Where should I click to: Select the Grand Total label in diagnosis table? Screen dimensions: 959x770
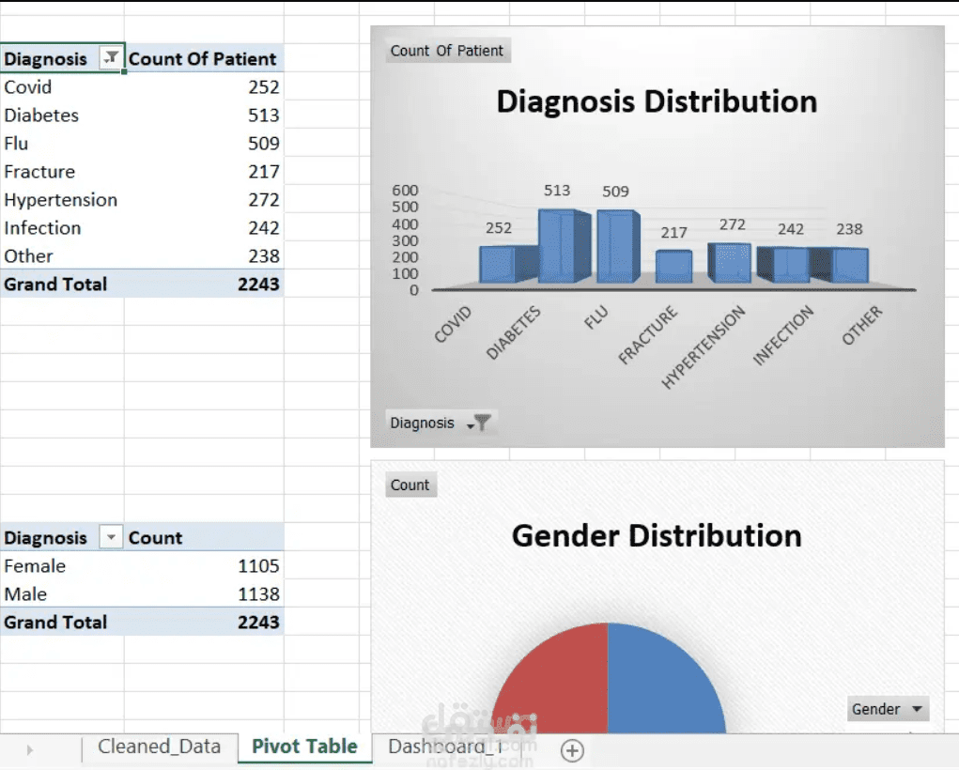pyautogui.click(x=62, y=284)
